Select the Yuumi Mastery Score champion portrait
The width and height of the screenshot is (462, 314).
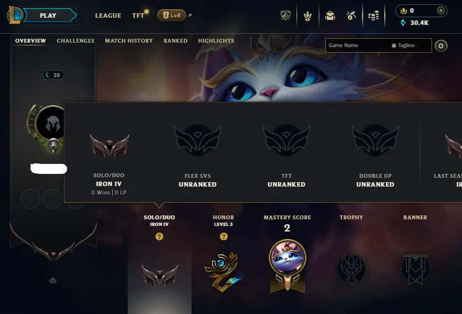(287, 258)
